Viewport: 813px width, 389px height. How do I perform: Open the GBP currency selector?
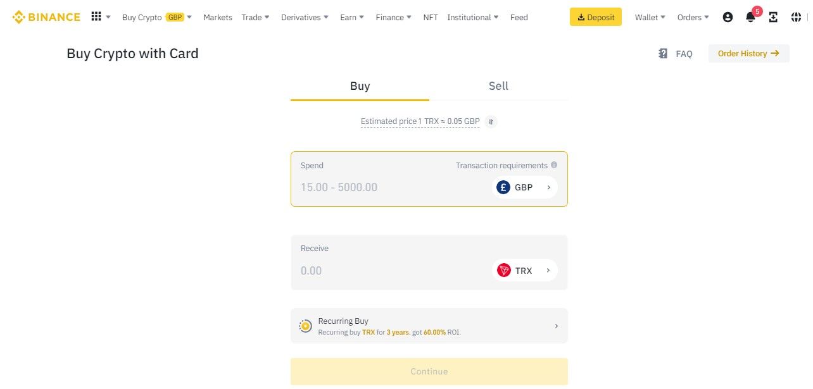(x=524, y=187)
